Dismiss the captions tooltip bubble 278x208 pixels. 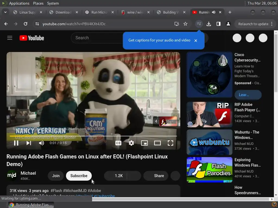[x=196, y=41]
